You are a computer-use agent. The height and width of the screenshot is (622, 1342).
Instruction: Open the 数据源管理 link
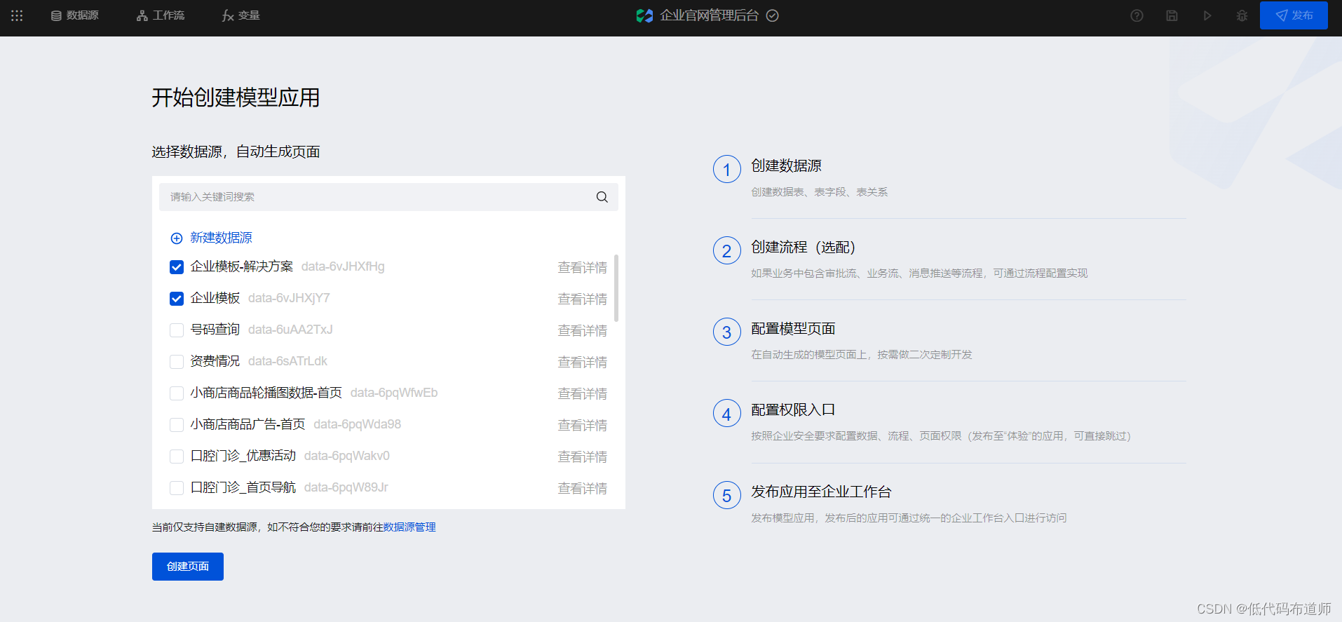[409, 527]
